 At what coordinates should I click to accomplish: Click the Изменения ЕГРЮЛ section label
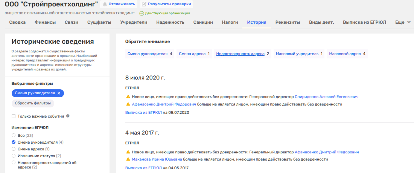30,127
